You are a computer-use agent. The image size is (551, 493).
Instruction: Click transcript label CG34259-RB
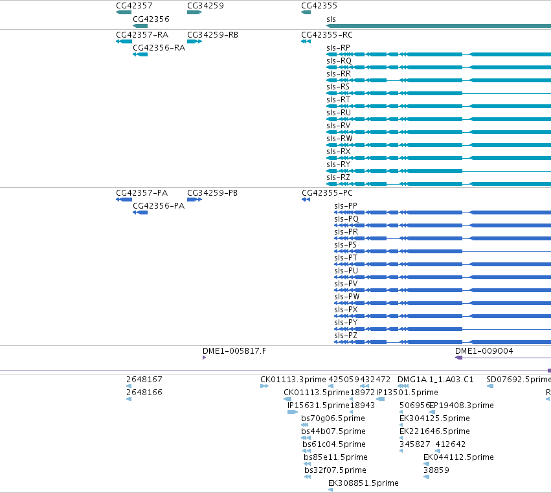212,35
